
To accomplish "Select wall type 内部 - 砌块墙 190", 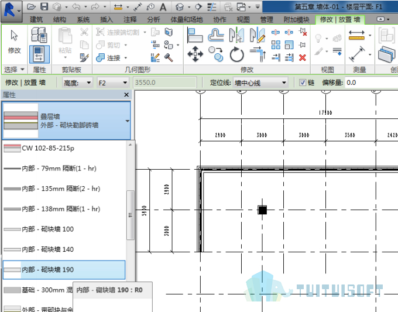I will pyautogui.click(x=64, y=270).
